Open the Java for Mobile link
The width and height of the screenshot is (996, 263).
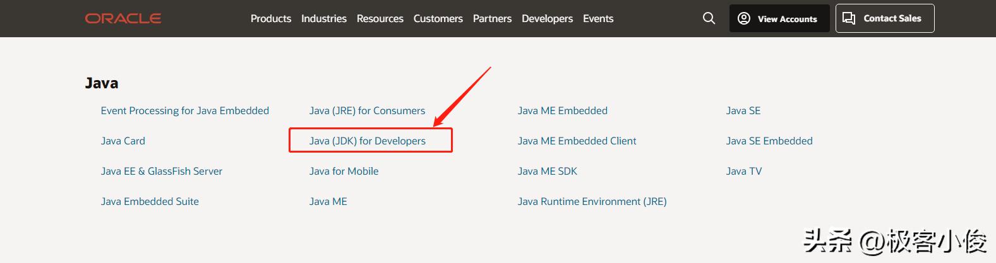[x=344, y=171]
